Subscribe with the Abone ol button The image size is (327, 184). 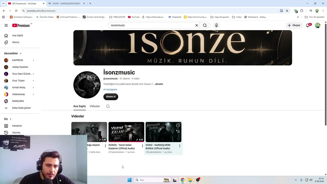click(111, 97)
